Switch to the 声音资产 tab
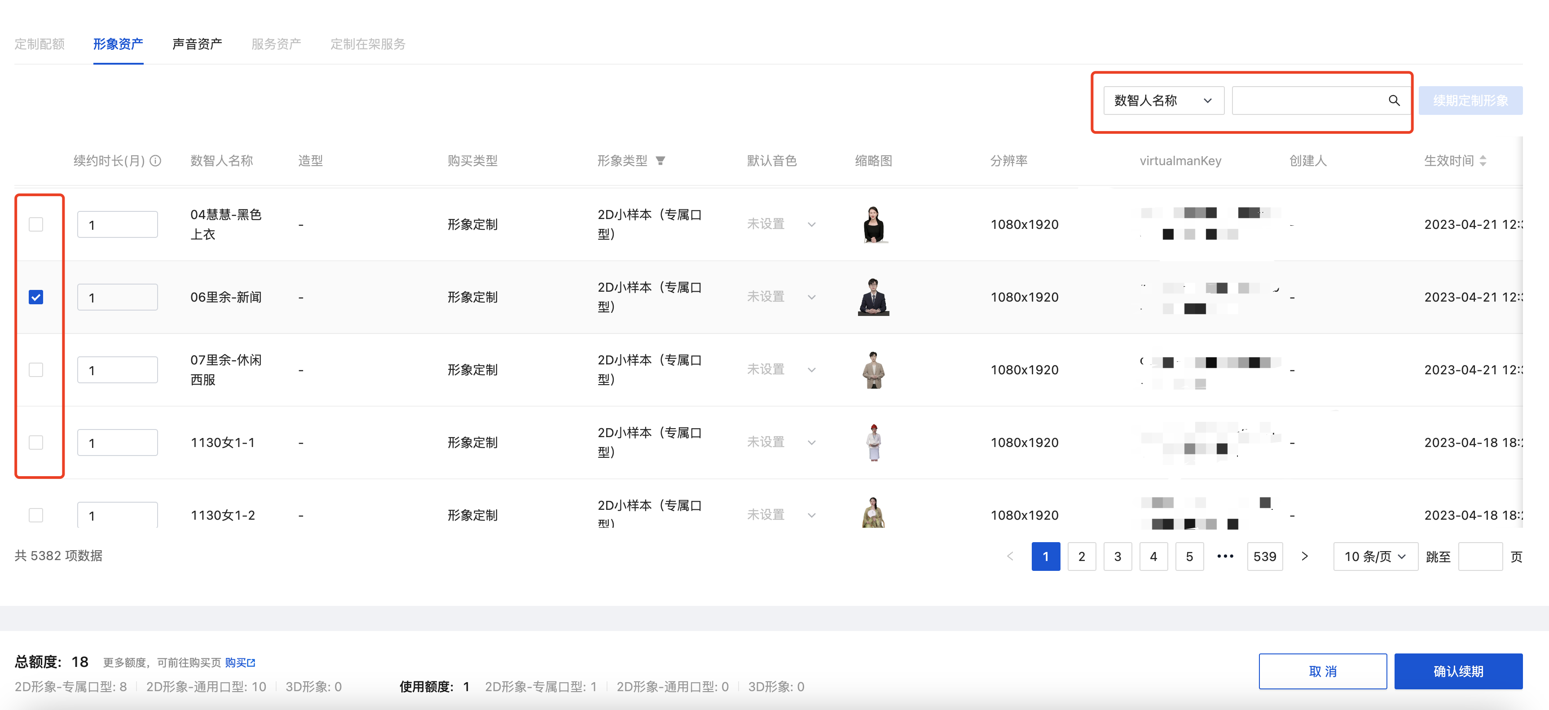 pos(197,44)
